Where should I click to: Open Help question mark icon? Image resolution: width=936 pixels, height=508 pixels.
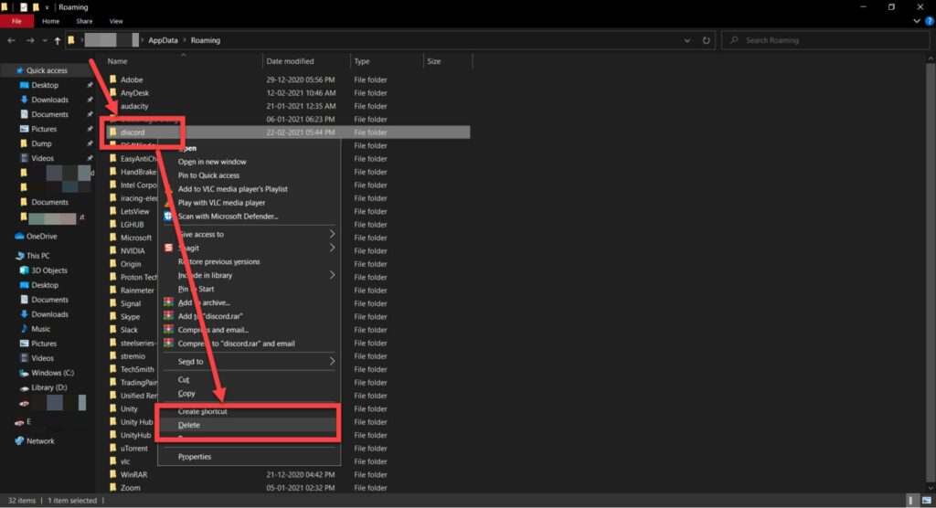930,21
